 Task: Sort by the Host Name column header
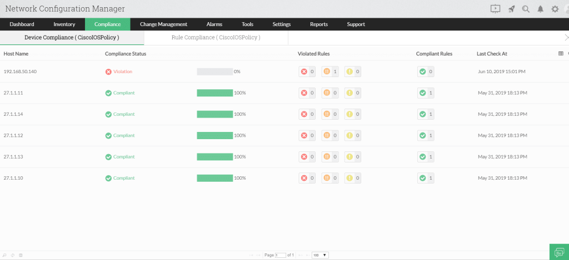click(x=16, y=54)
